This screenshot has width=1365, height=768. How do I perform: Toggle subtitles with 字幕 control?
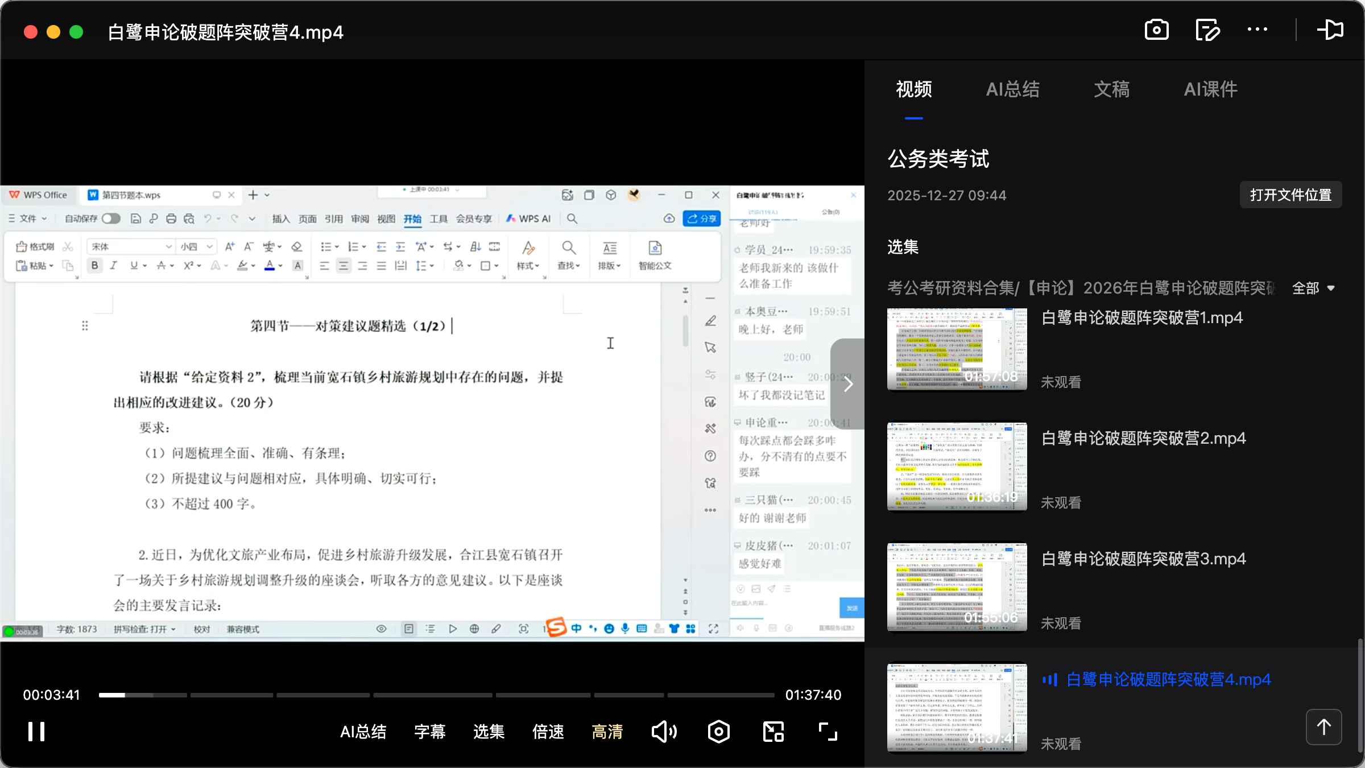coord(430,732)
